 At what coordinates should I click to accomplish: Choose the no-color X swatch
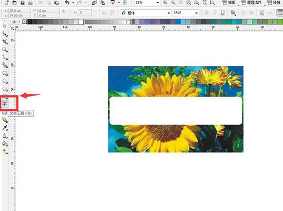[25, 22]
